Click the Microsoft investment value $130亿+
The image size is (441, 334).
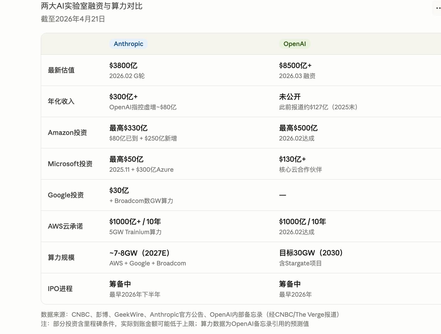293,159
